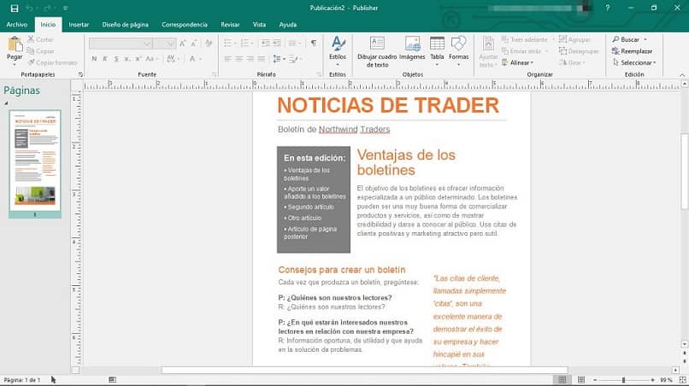The width and height of the screenshot is (689, 386).
Task: Justify text in Párrafo group
Action: 262,59
